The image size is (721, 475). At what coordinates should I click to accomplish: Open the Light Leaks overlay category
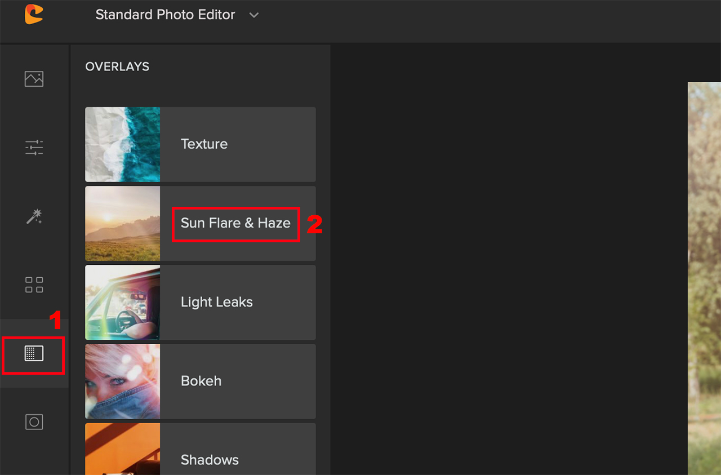pos(201,302)
